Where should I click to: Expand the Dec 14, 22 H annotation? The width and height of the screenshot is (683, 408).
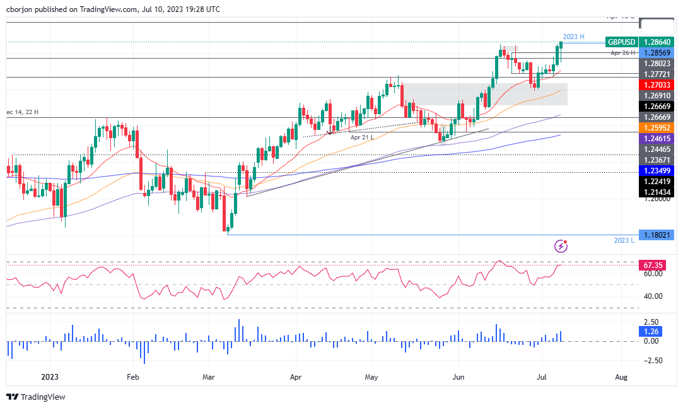coord(21,112)
